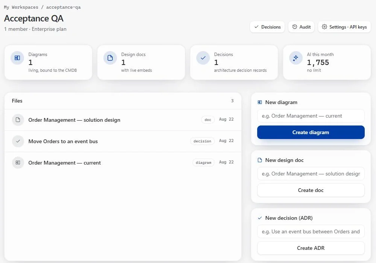
Task: Open Settings · API keys
Action: [344, 27]
